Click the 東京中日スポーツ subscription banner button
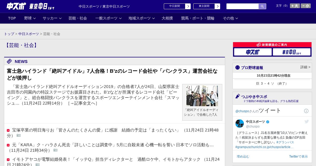The width and height of the screenshot is (316, 166). coord(292,52)
